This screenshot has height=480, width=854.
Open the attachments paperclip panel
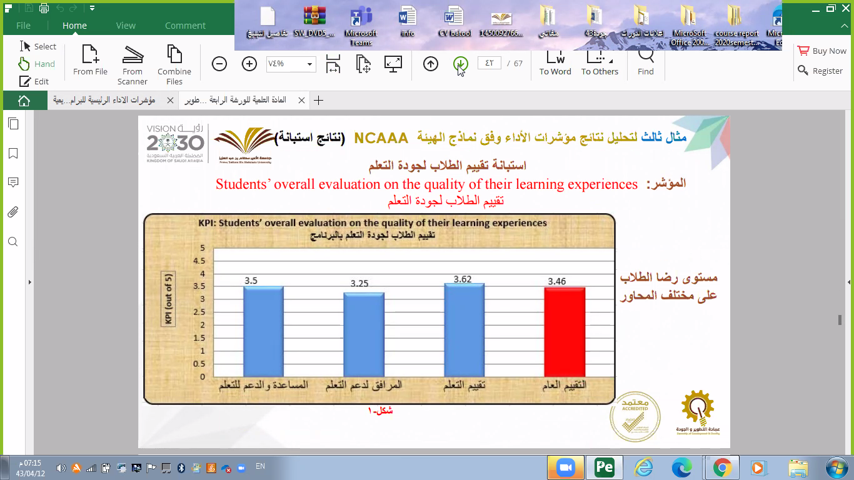point(13,212)
